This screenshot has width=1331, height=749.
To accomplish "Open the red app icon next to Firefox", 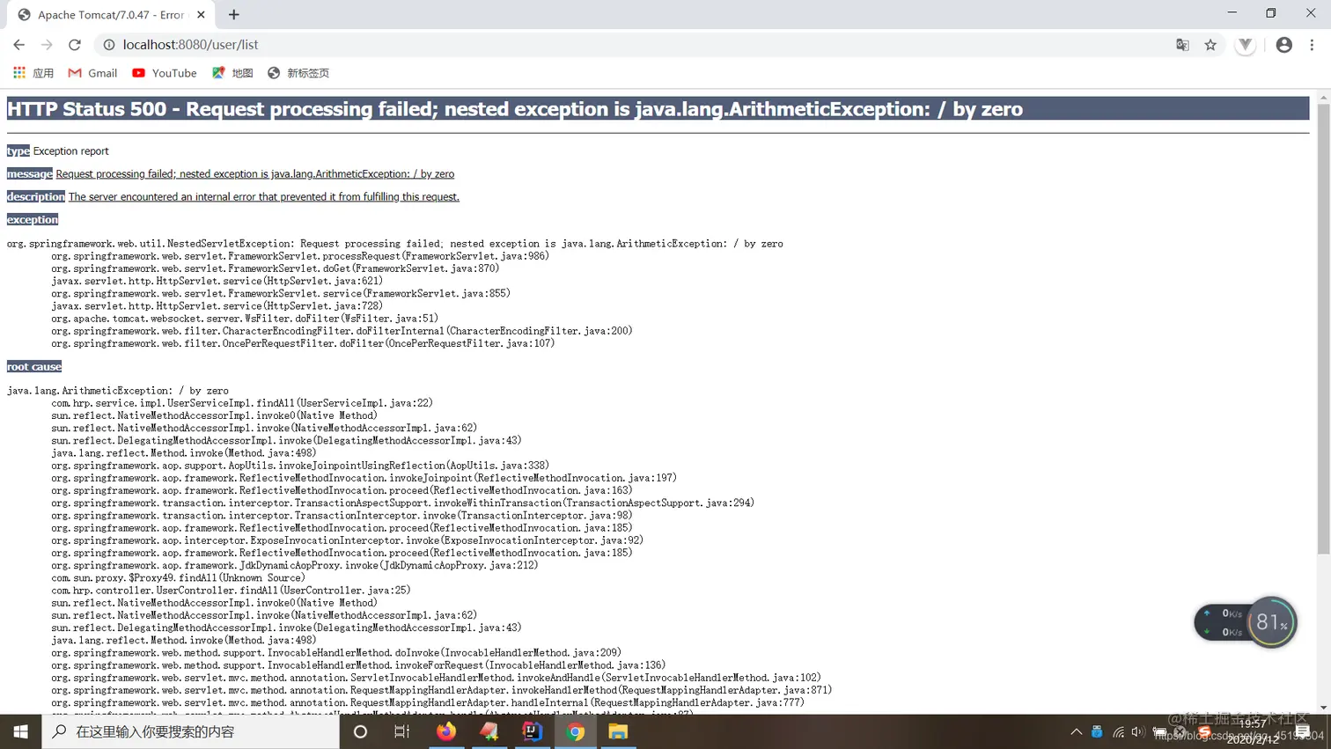I will [489, 731].
